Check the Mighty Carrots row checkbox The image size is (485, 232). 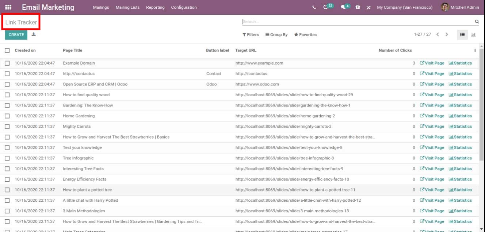click(x=7, y=127)
